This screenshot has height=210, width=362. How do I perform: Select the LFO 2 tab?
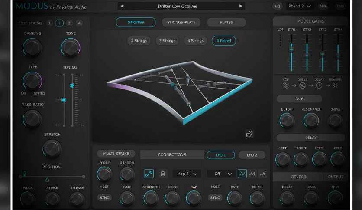coord(252,155)
